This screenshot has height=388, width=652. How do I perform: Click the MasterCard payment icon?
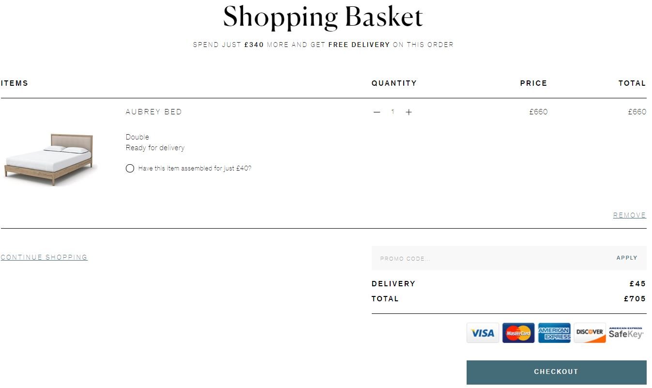point(518,333)
